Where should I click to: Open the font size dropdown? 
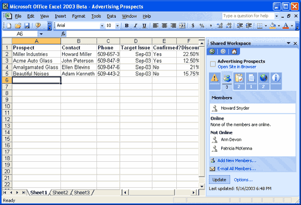pos(118,25)
